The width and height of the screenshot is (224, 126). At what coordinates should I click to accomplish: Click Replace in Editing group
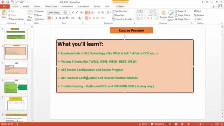[199, 15]
